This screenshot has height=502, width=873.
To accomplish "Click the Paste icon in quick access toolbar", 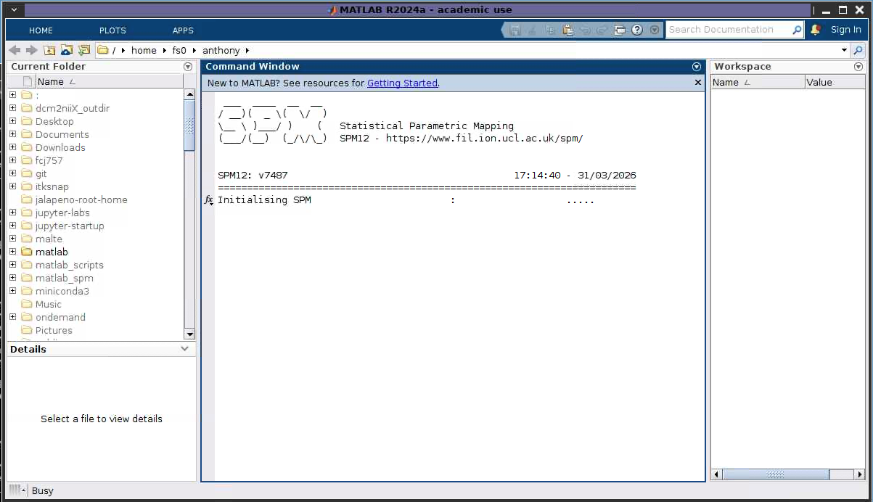I will click(x=567, y=30).
